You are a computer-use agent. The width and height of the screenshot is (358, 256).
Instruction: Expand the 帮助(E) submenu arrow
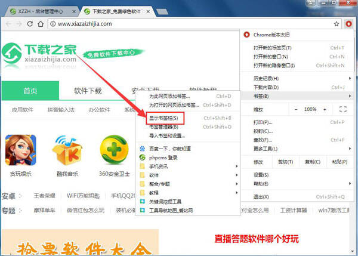[x=350, y=183]
